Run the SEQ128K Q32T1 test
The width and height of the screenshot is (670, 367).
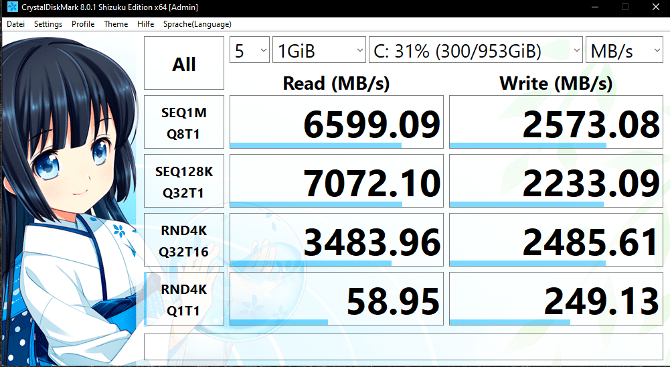(184, 181)
